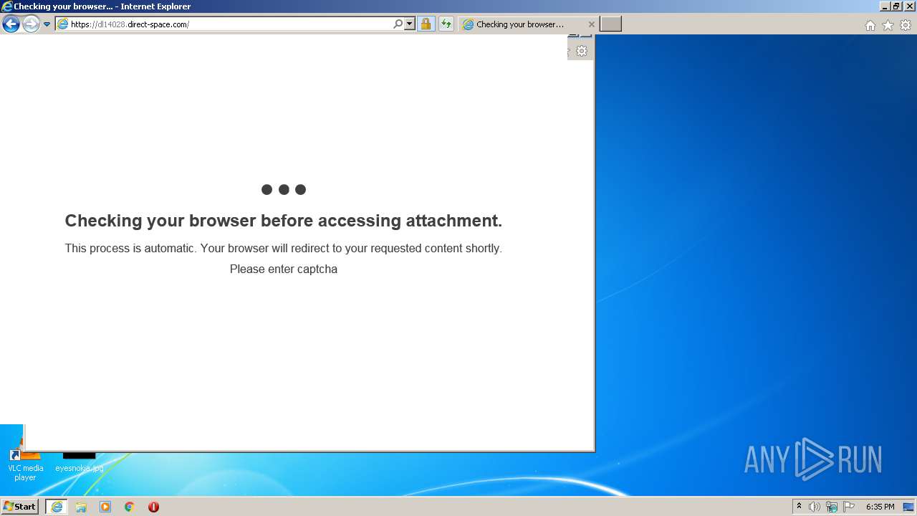
Task: Select the eyesnokia.jpg desktop file
Action: point(79,462)
